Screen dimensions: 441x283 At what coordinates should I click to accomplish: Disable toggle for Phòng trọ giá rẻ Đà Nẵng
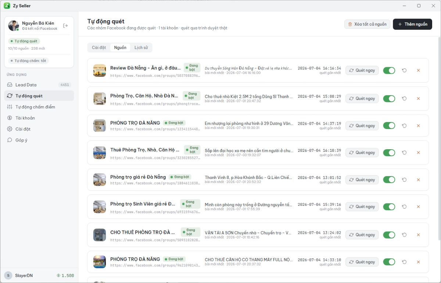(389, 180)
